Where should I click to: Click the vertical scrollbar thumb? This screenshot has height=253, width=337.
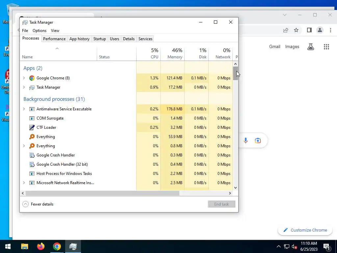[x=236, y=73]
